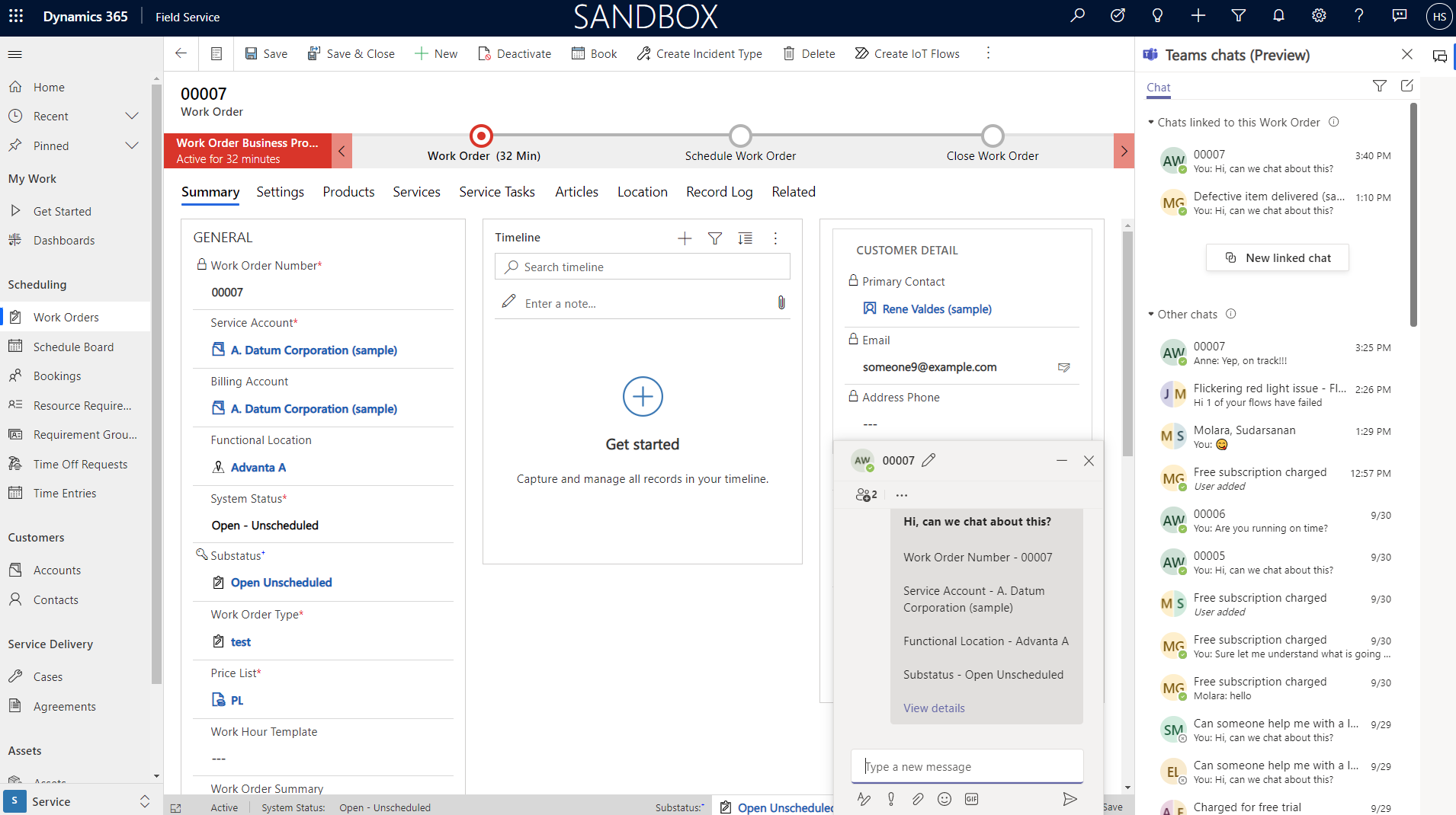Viewport: 1456px width, 815px height.
Task: Open the Service Tasks tab
Action: pos(497,192)
